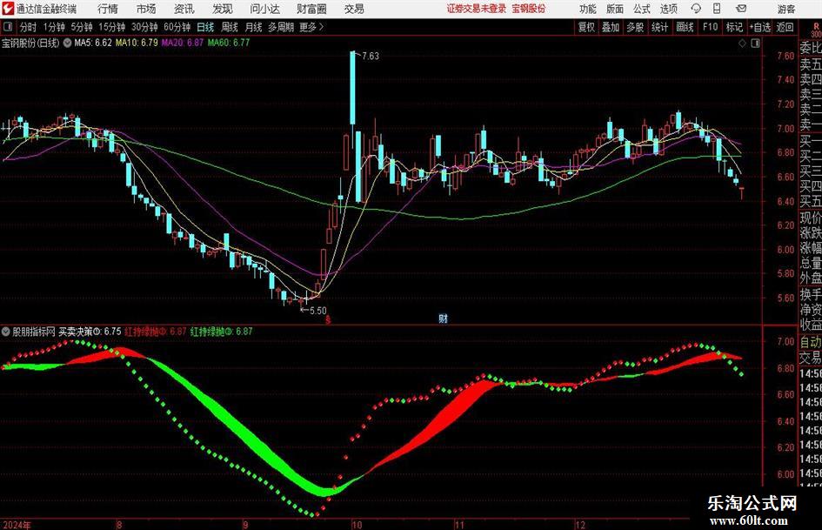Click the 多股 toolbar button
822x530 pixels.
635,27
